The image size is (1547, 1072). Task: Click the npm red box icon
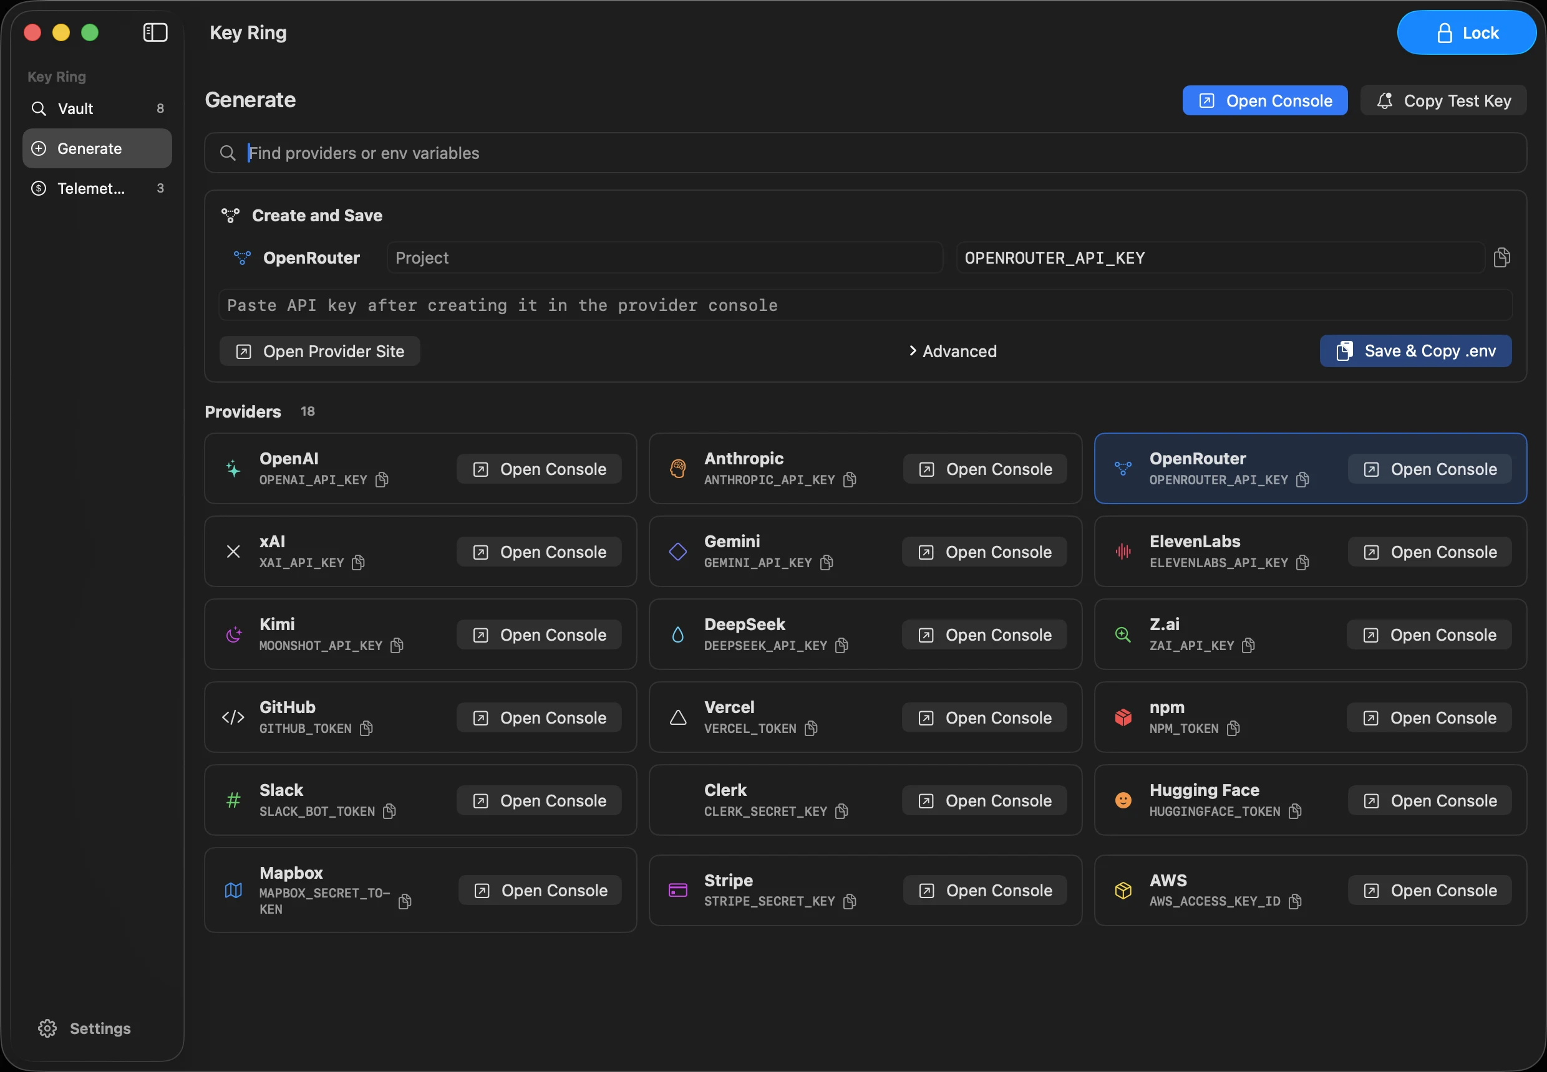(1123, 717)
